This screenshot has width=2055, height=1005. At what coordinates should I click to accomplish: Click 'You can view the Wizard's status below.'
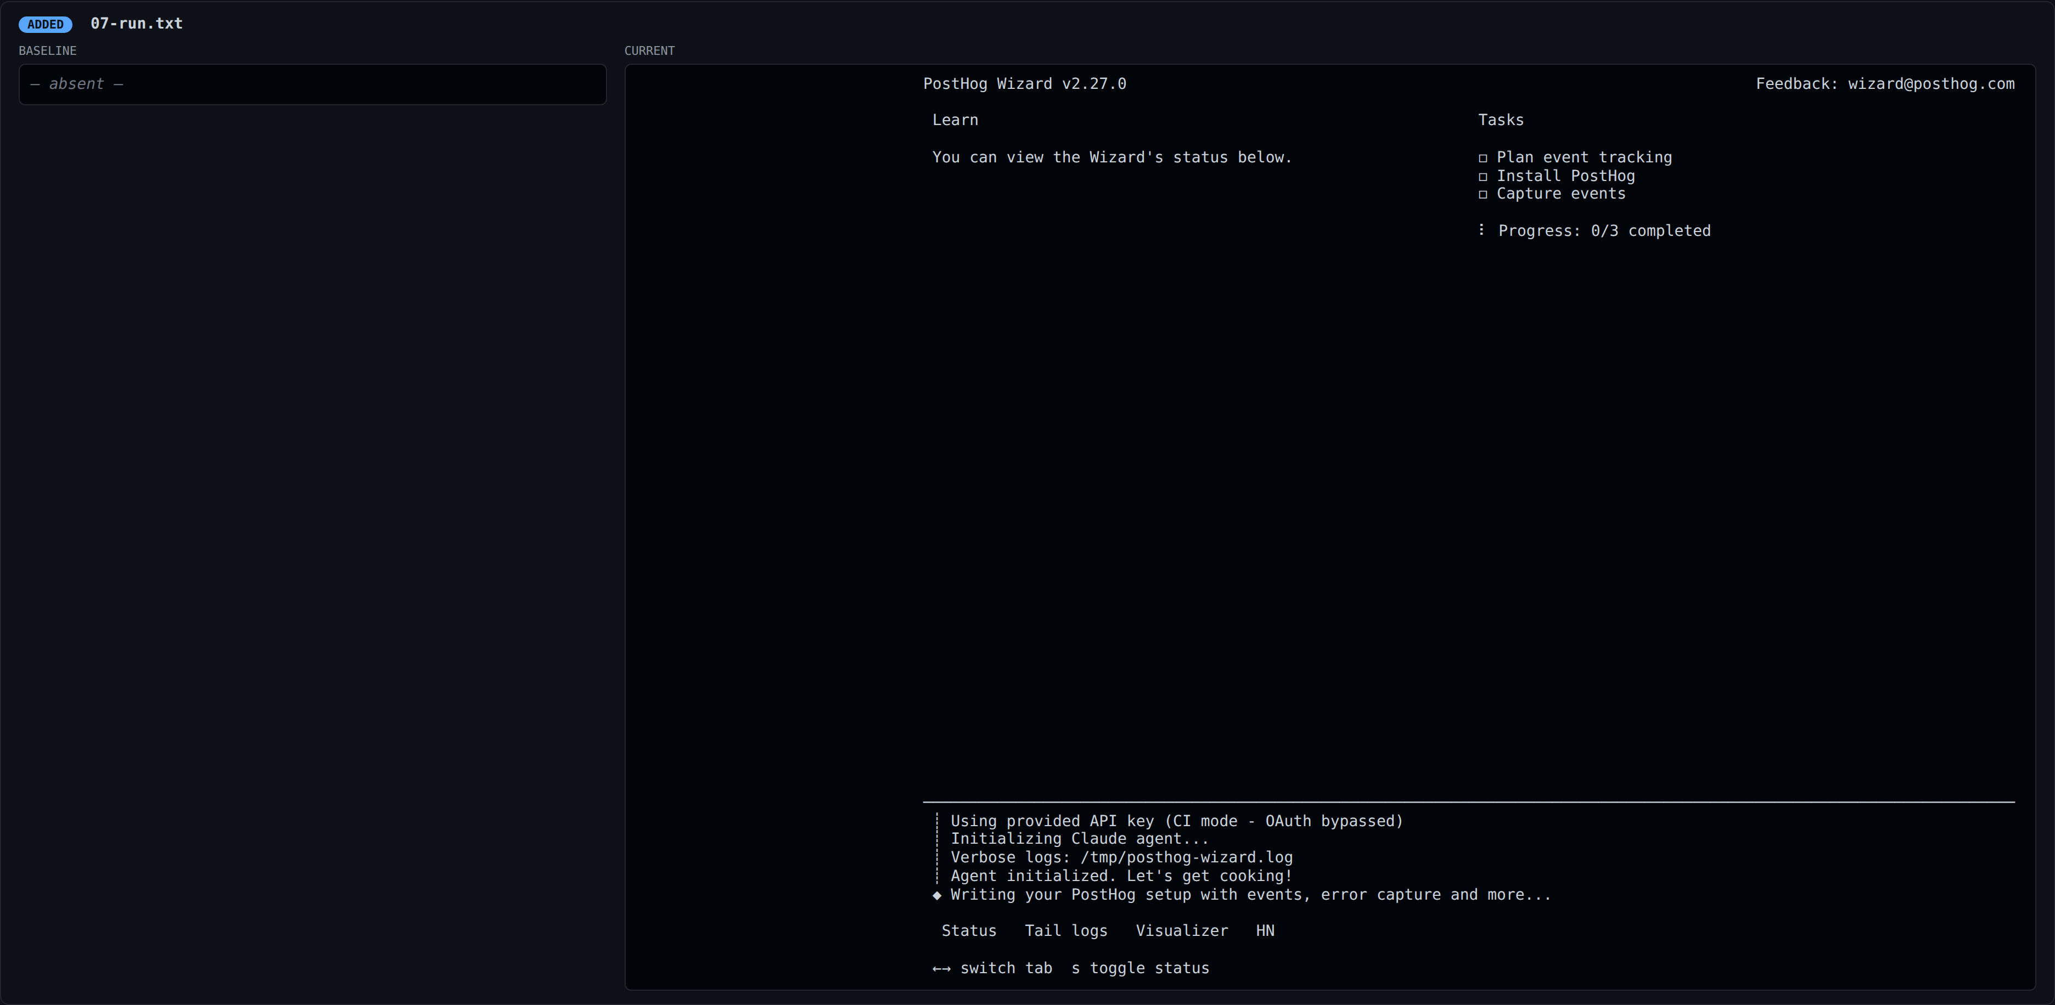[x=1112, y=157]
